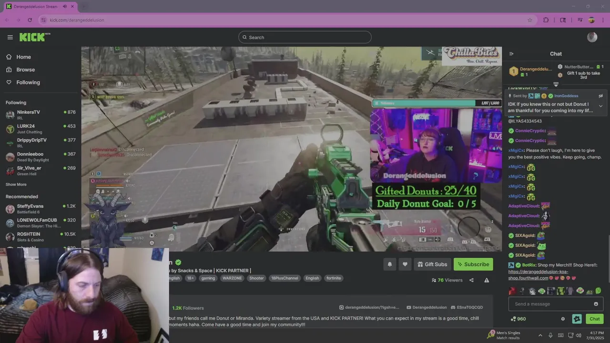Click the Gift Subs button
Viewport: 610px width, 343px height.
point(432,264)
